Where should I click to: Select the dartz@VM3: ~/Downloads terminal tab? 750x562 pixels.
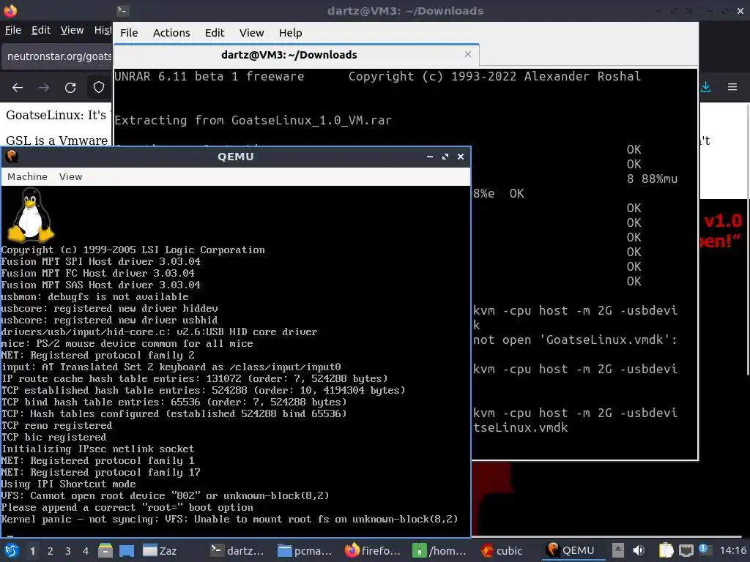(297, 54)
